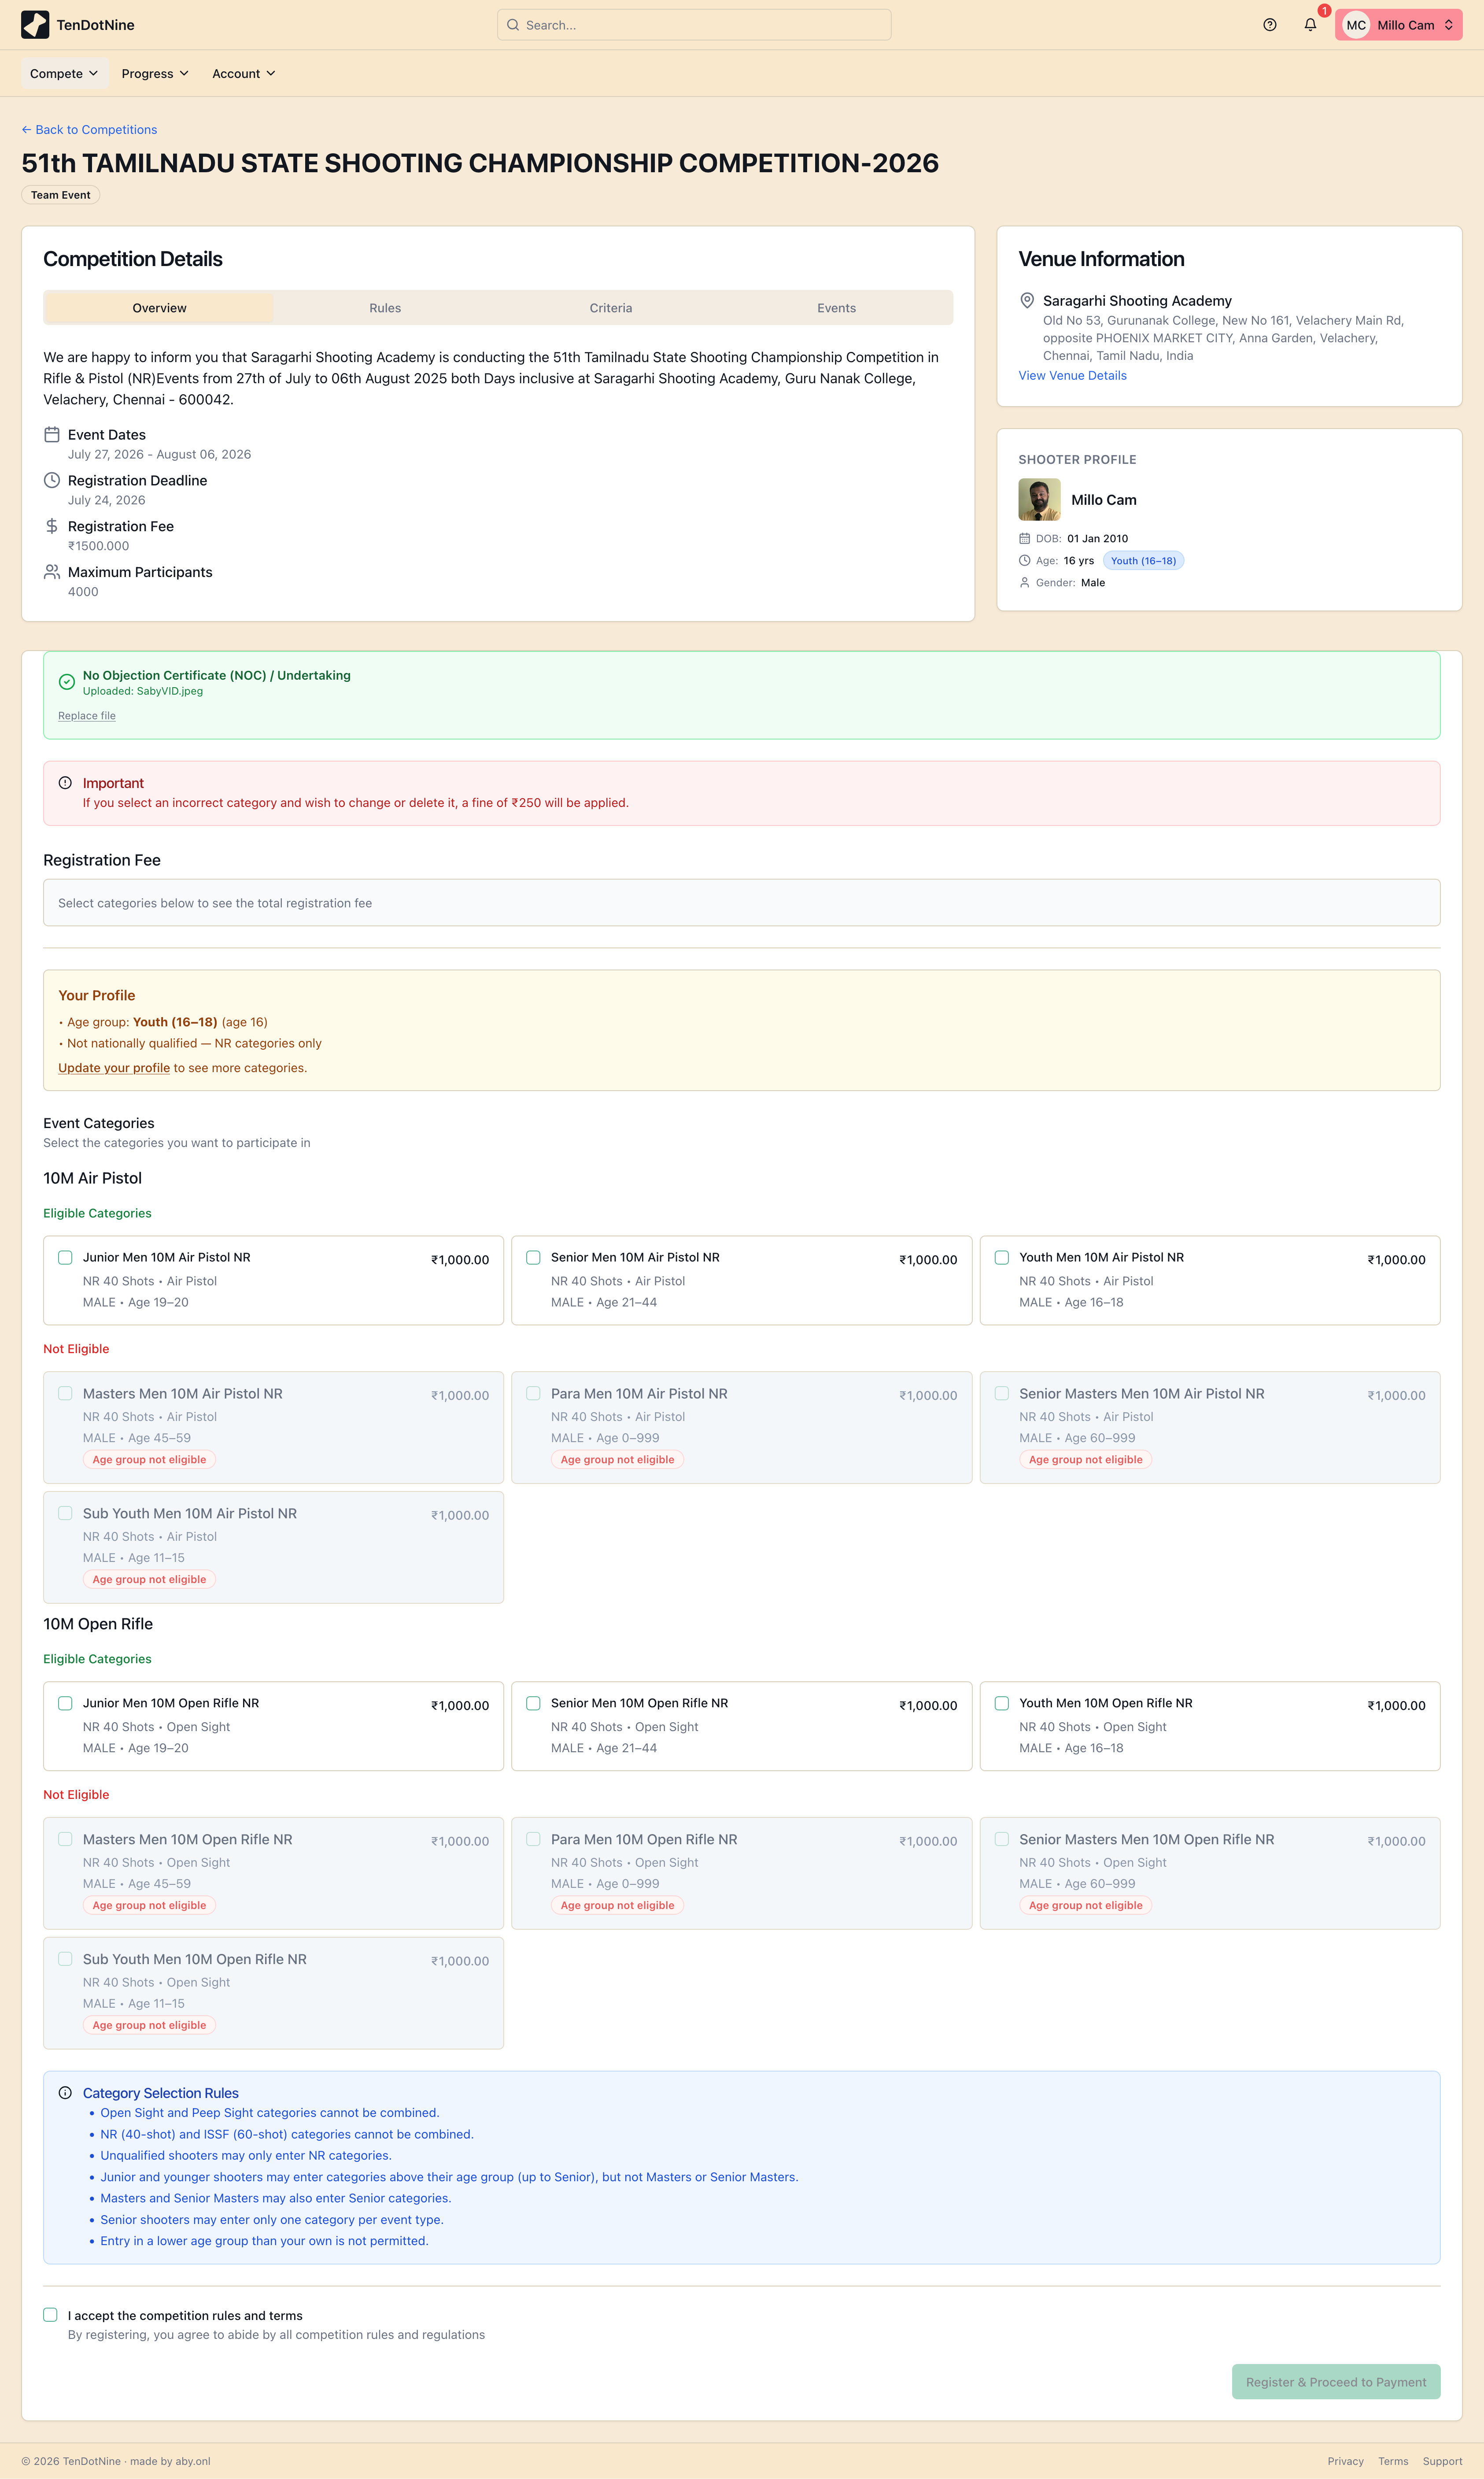
Task: Click the TenDotNine logo icon
Action: pos(35,25)
